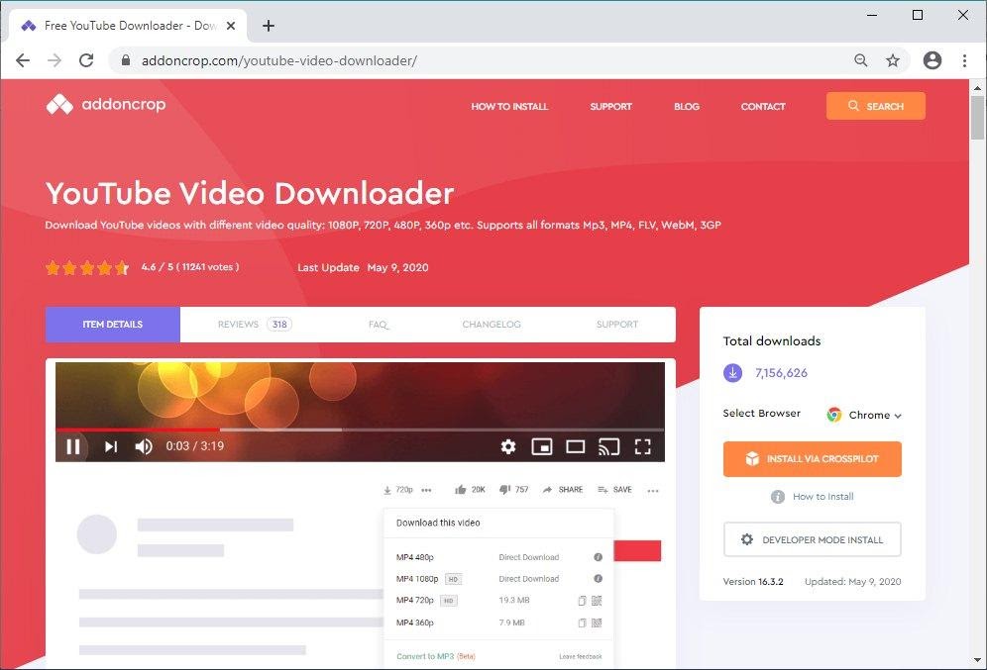Switch to theater mode in player
Viewport: 987px width, 670px height.
click(x=576, y=446)
